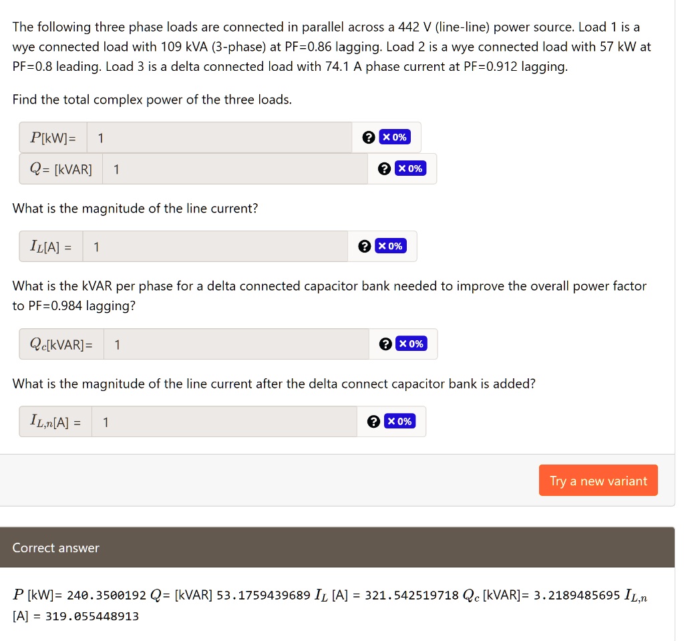Open the help icon beside the I_L[A] input
This screenshot has height=641, width=684.
click(364, 246)
